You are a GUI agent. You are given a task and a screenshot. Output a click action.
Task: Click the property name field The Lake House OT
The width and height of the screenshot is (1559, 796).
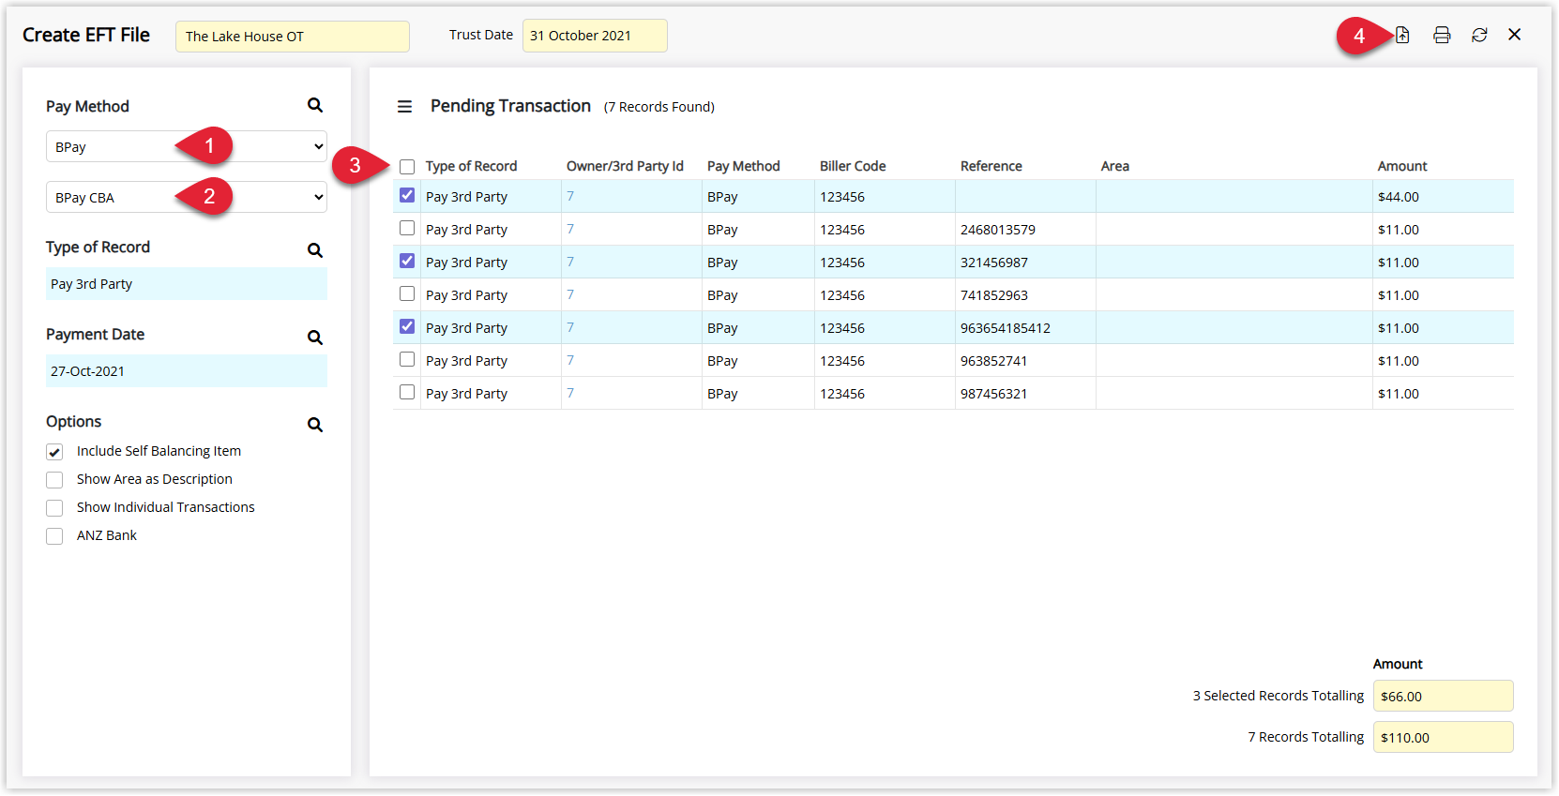(x=293, y=37)
